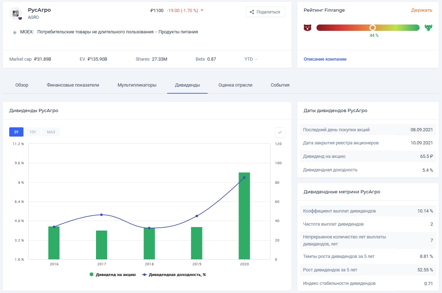Click the ₽1100 share price
Viewport: 442px width, 293px height.
click(x=157, y=11)
